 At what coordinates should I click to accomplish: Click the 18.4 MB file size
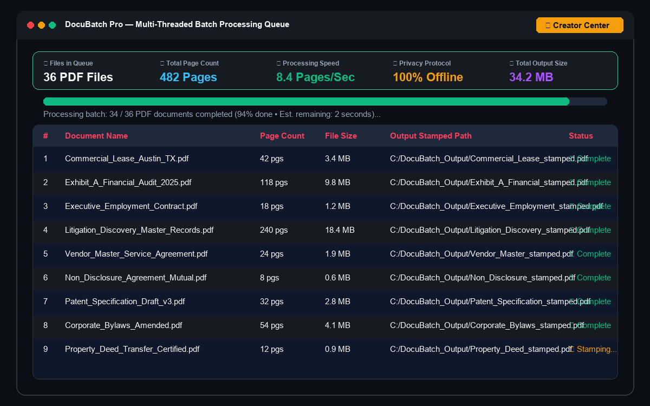340,230
